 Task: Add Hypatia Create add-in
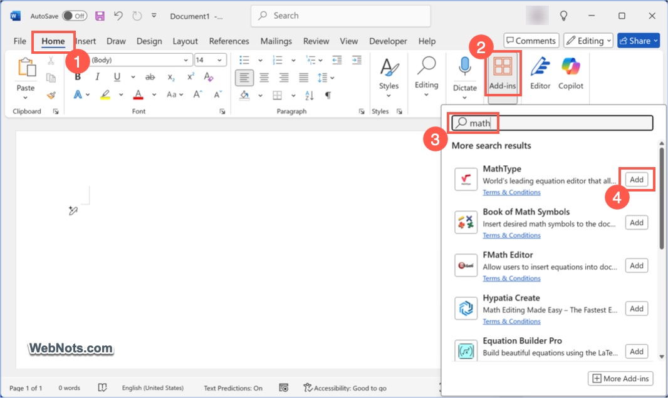pos(637,309)
